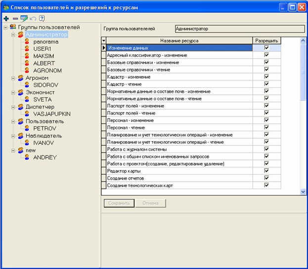Click the user icon beside SVETA

click(x=27, y=100)
